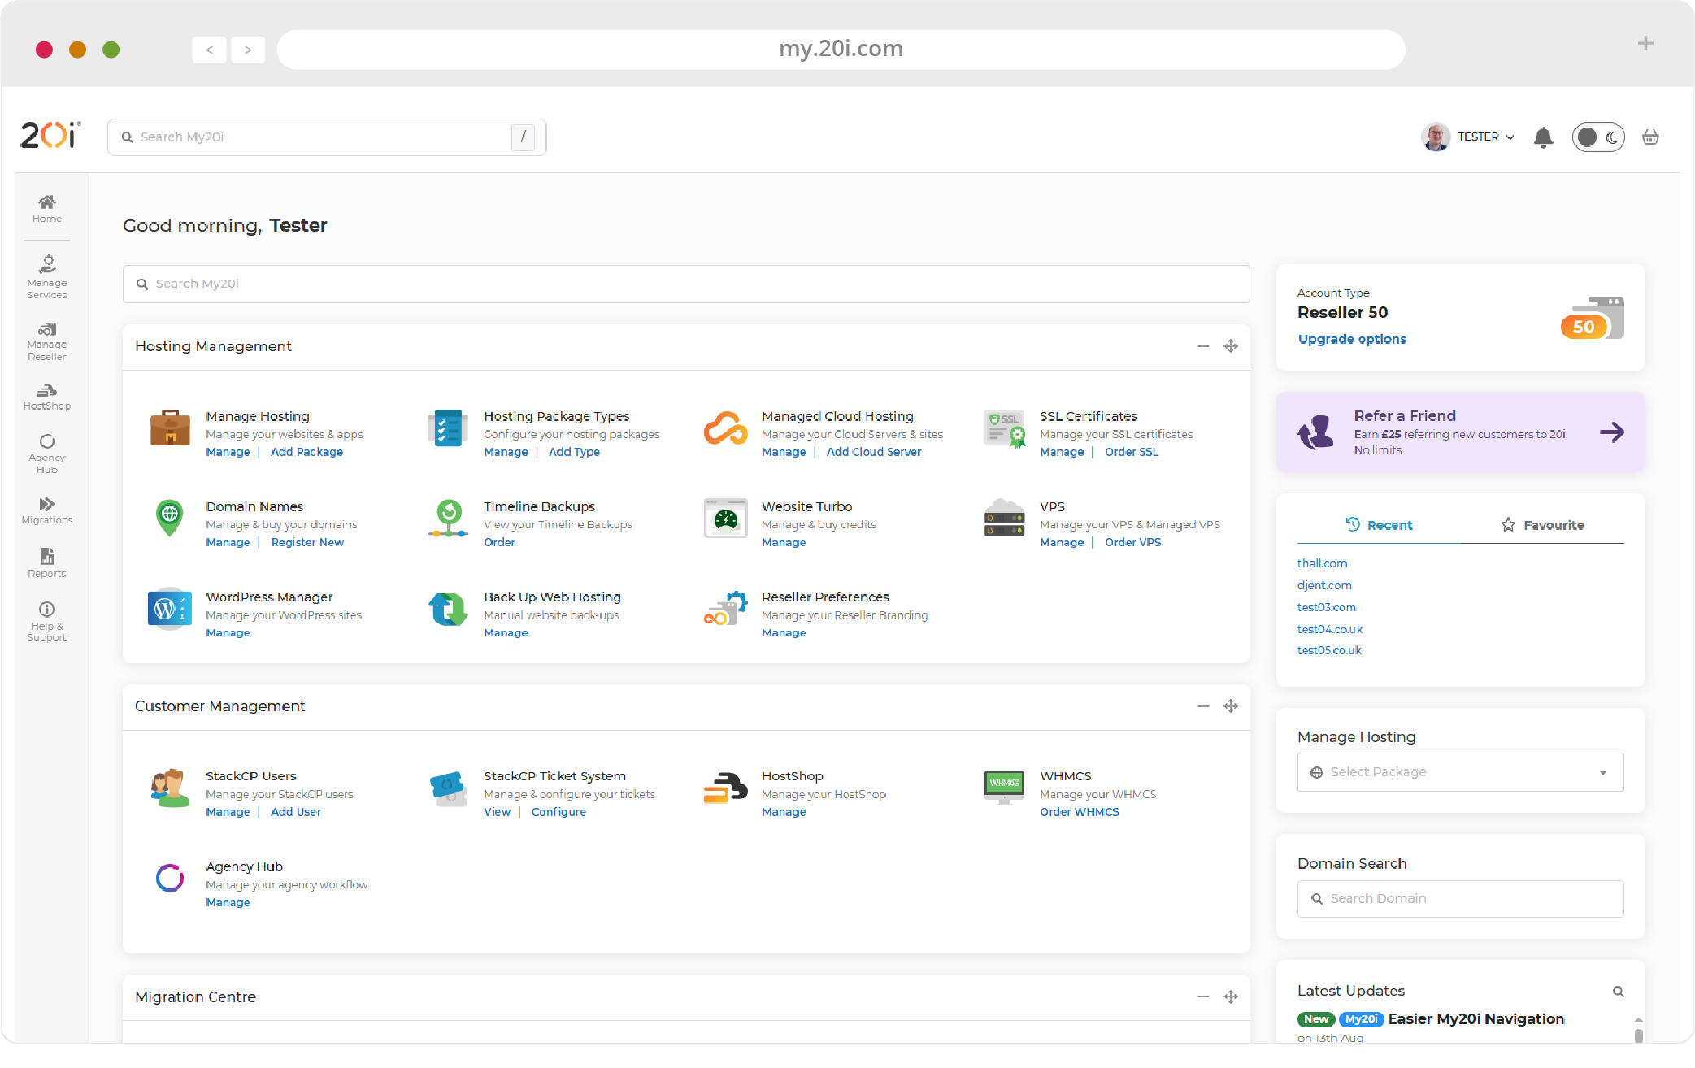The width and height of the screenshot is (1695, 1068).
Task: Click Configure under StackCP Ticket System
Action: (x=558, y=812)
